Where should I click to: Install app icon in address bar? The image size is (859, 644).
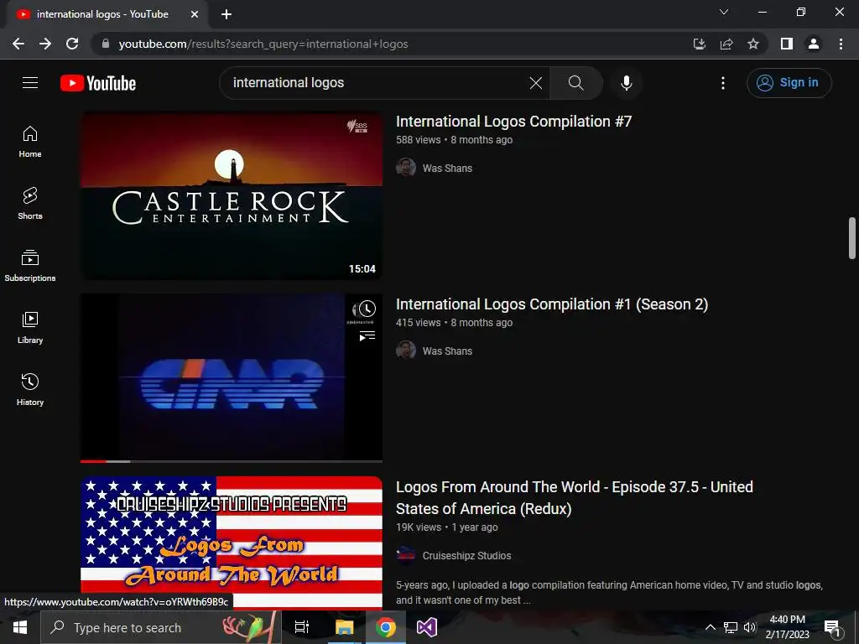pyautogui.click(x=699, y=44)
